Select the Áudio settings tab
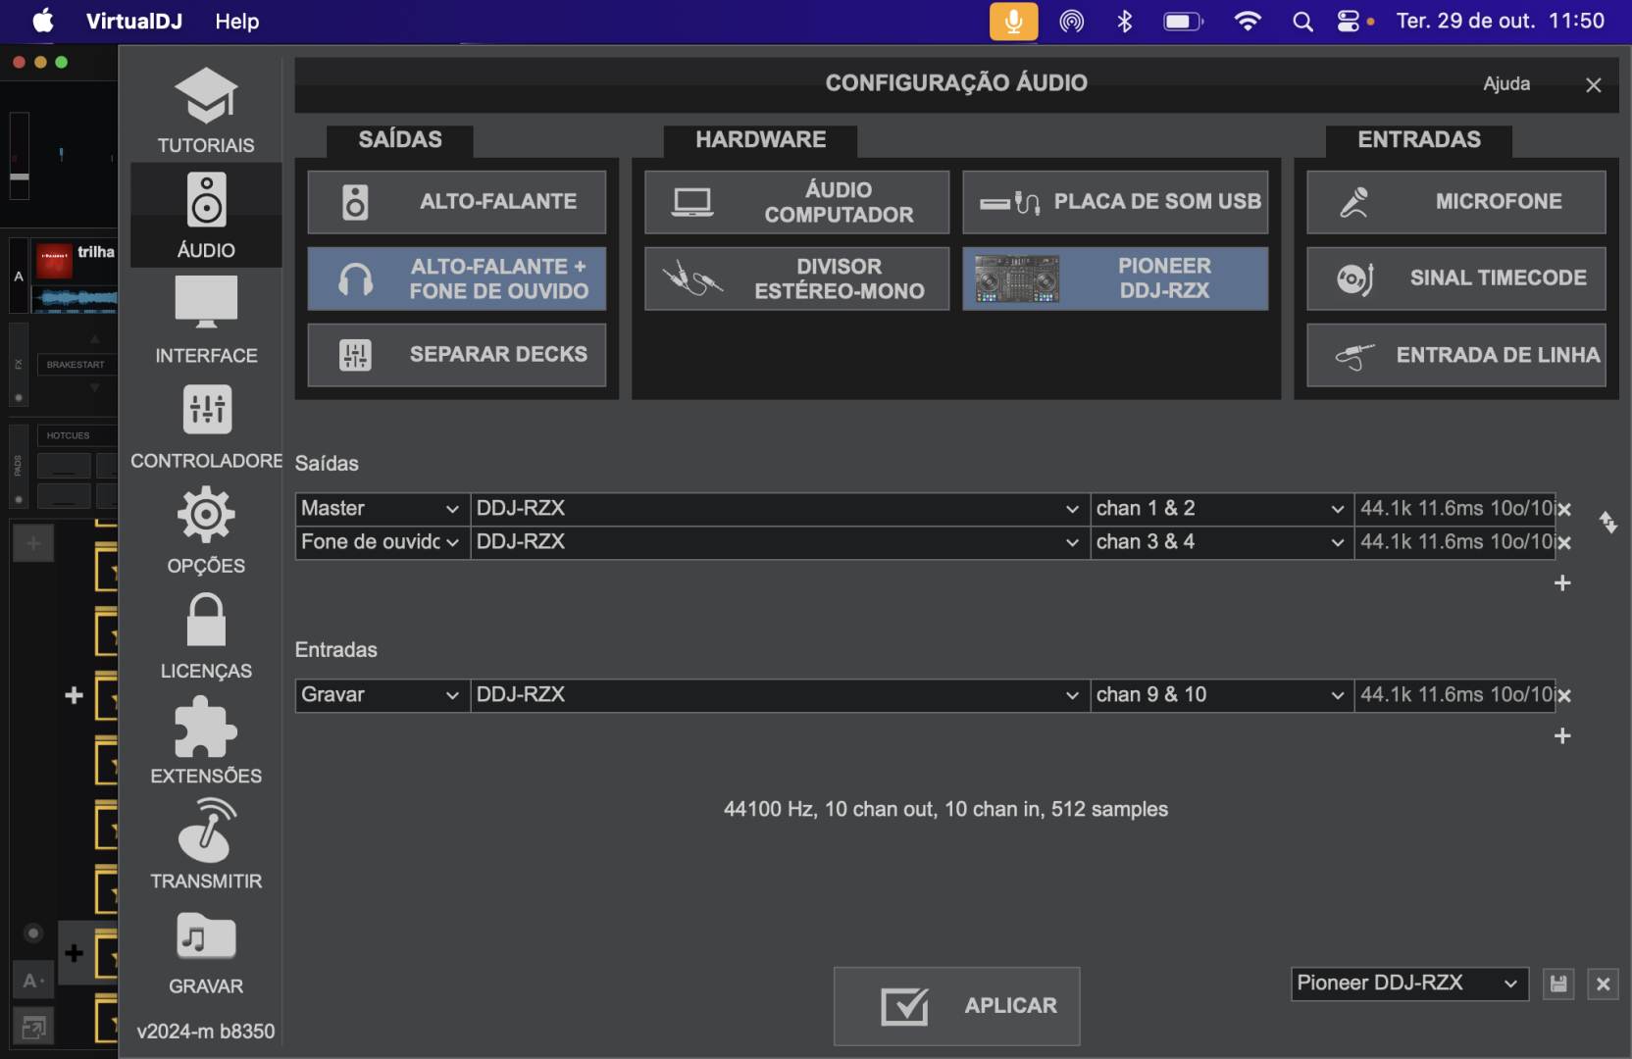1632x1059 pixels. point(206,215)
